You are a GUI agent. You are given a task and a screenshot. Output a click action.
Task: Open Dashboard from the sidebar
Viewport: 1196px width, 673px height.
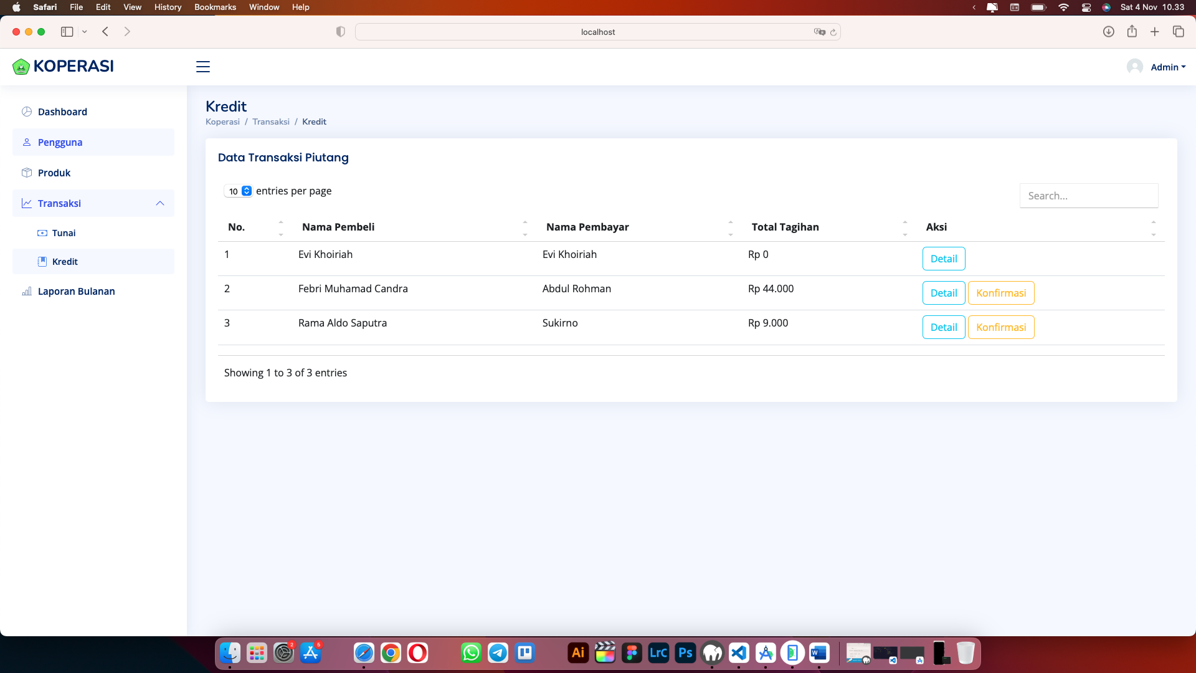click(62, 112)
